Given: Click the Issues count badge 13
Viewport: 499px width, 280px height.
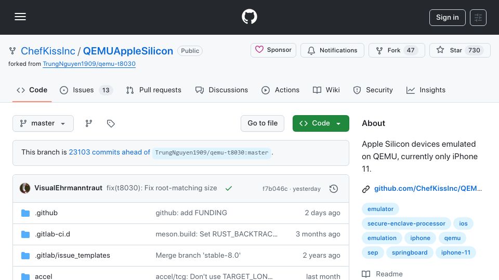Looking at the screenshot, I should (106, 90).
